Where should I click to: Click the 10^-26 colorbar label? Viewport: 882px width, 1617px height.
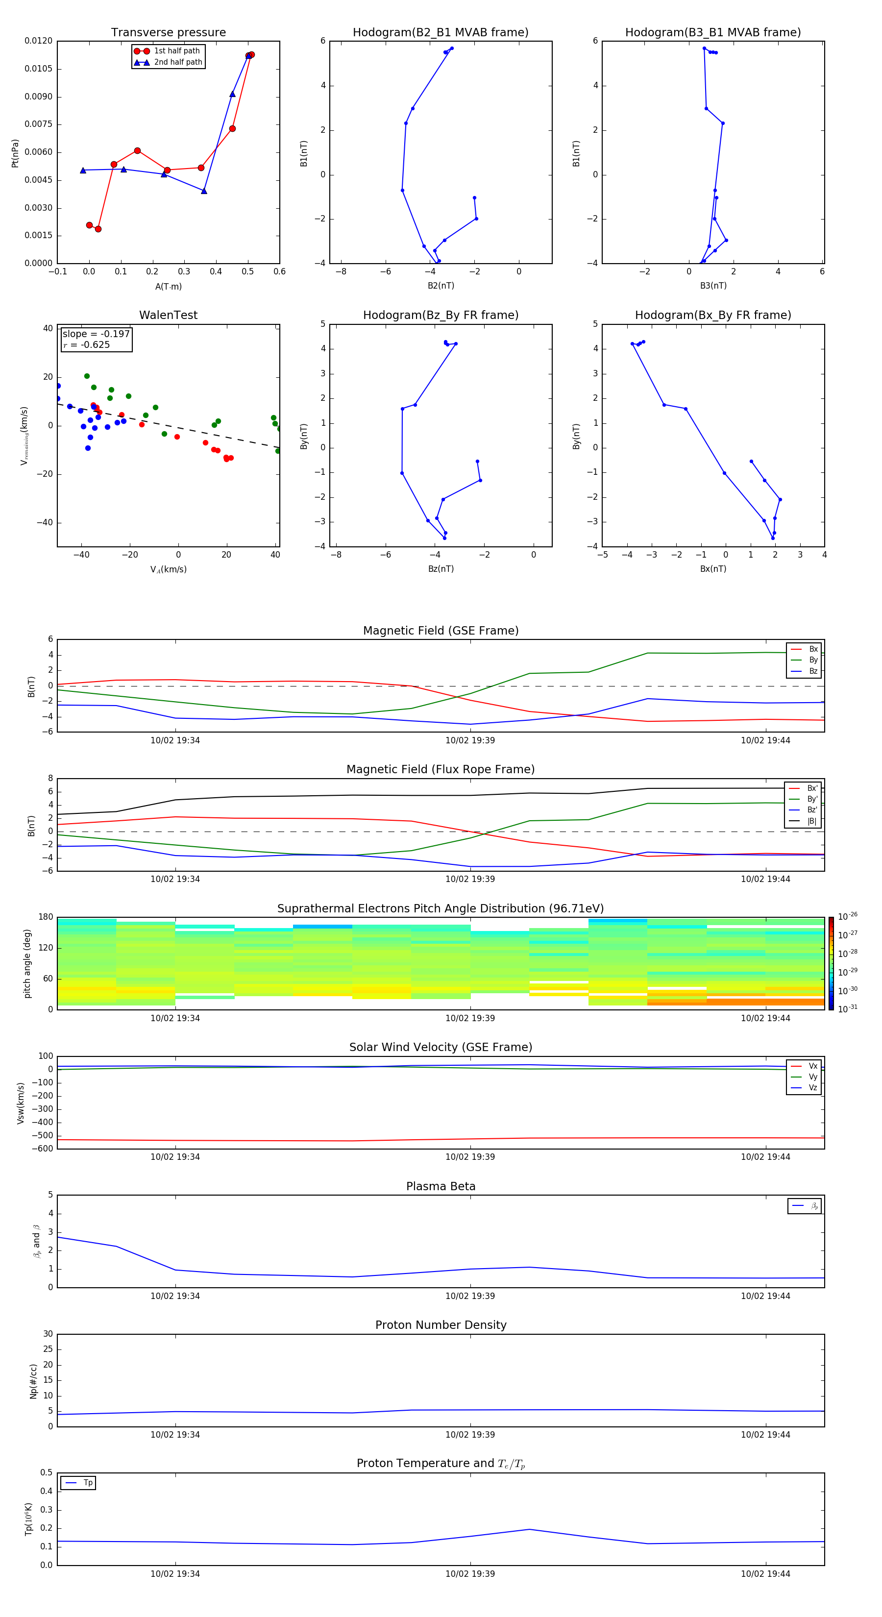[848, 916]
